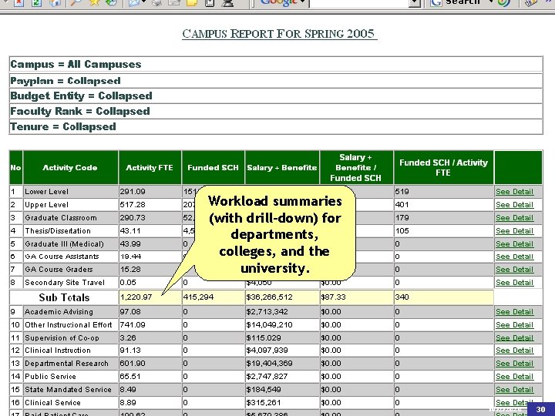Click the 'GA Course Graders' activity code cell

(x=70, y=270)
